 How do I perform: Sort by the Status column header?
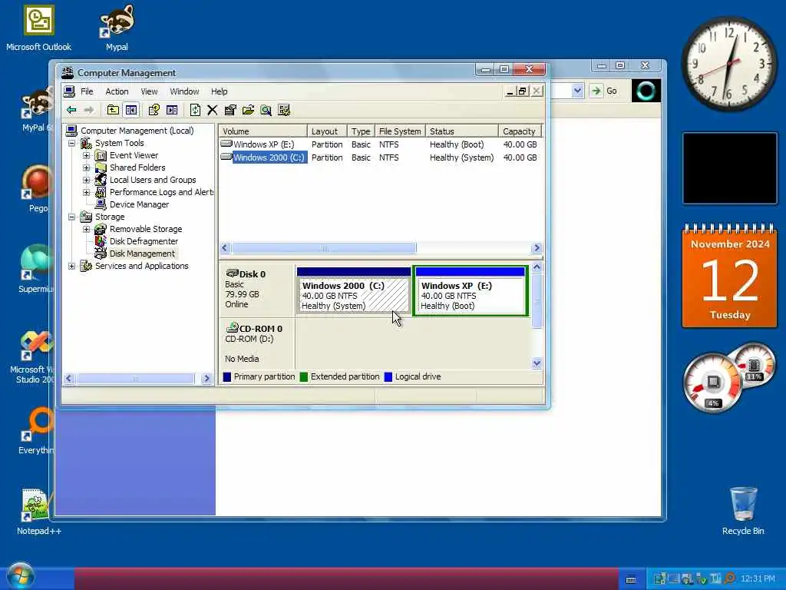pos(461,131)
